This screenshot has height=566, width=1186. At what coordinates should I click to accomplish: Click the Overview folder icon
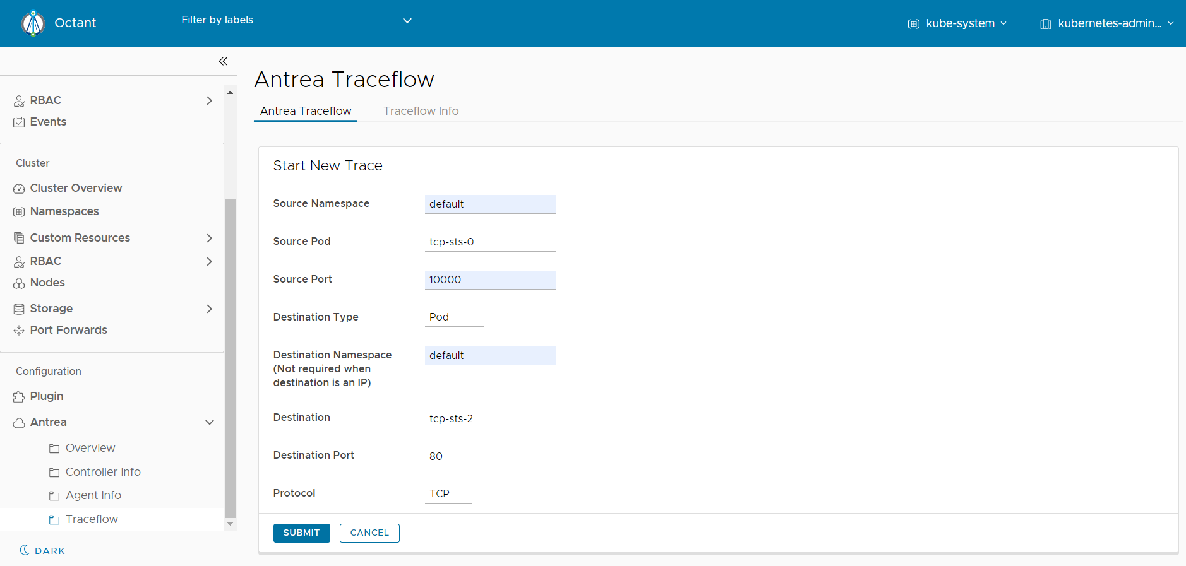[x=54, y=448]
